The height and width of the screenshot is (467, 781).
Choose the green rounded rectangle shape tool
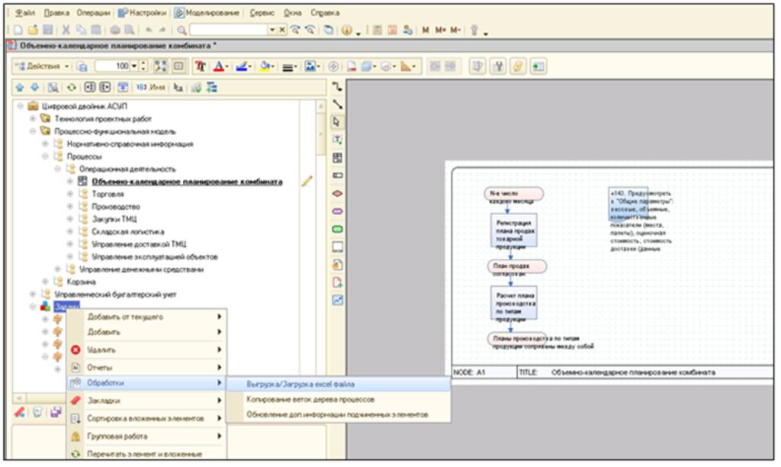click(338, 228)
